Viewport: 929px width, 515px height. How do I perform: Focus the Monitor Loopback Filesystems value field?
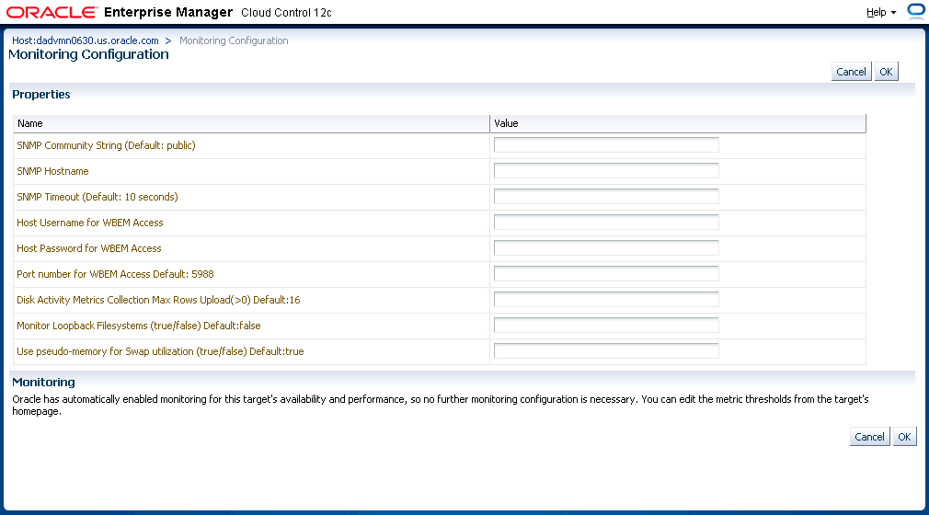(x=606, y=326)
